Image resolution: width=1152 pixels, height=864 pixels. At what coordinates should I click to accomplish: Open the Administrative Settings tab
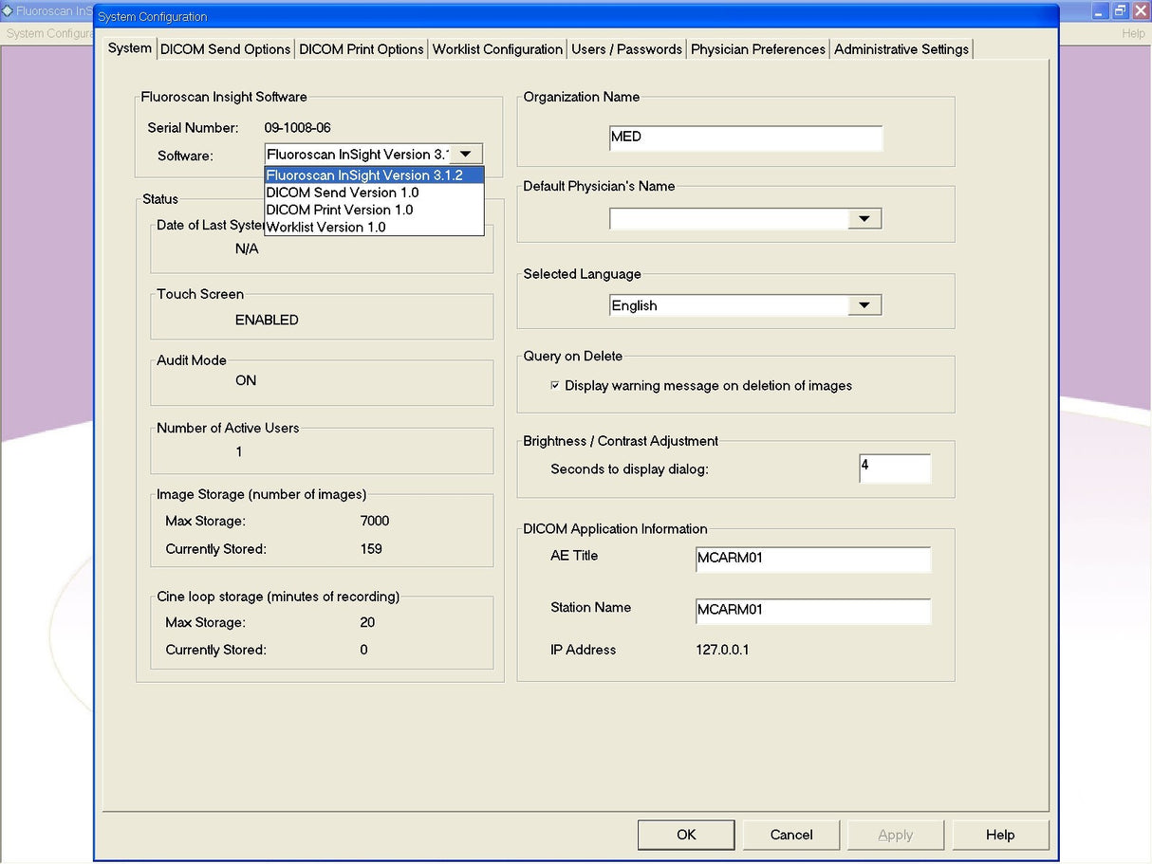pos(901,48)
